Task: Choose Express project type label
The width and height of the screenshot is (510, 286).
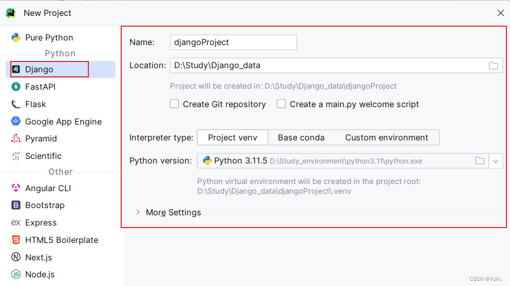Action: click(x=41, y=222)
